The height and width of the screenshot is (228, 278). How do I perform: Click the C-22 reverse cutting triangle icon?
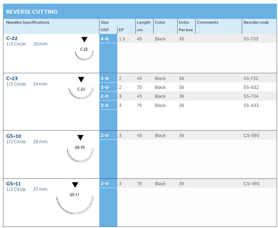point(84,40)
